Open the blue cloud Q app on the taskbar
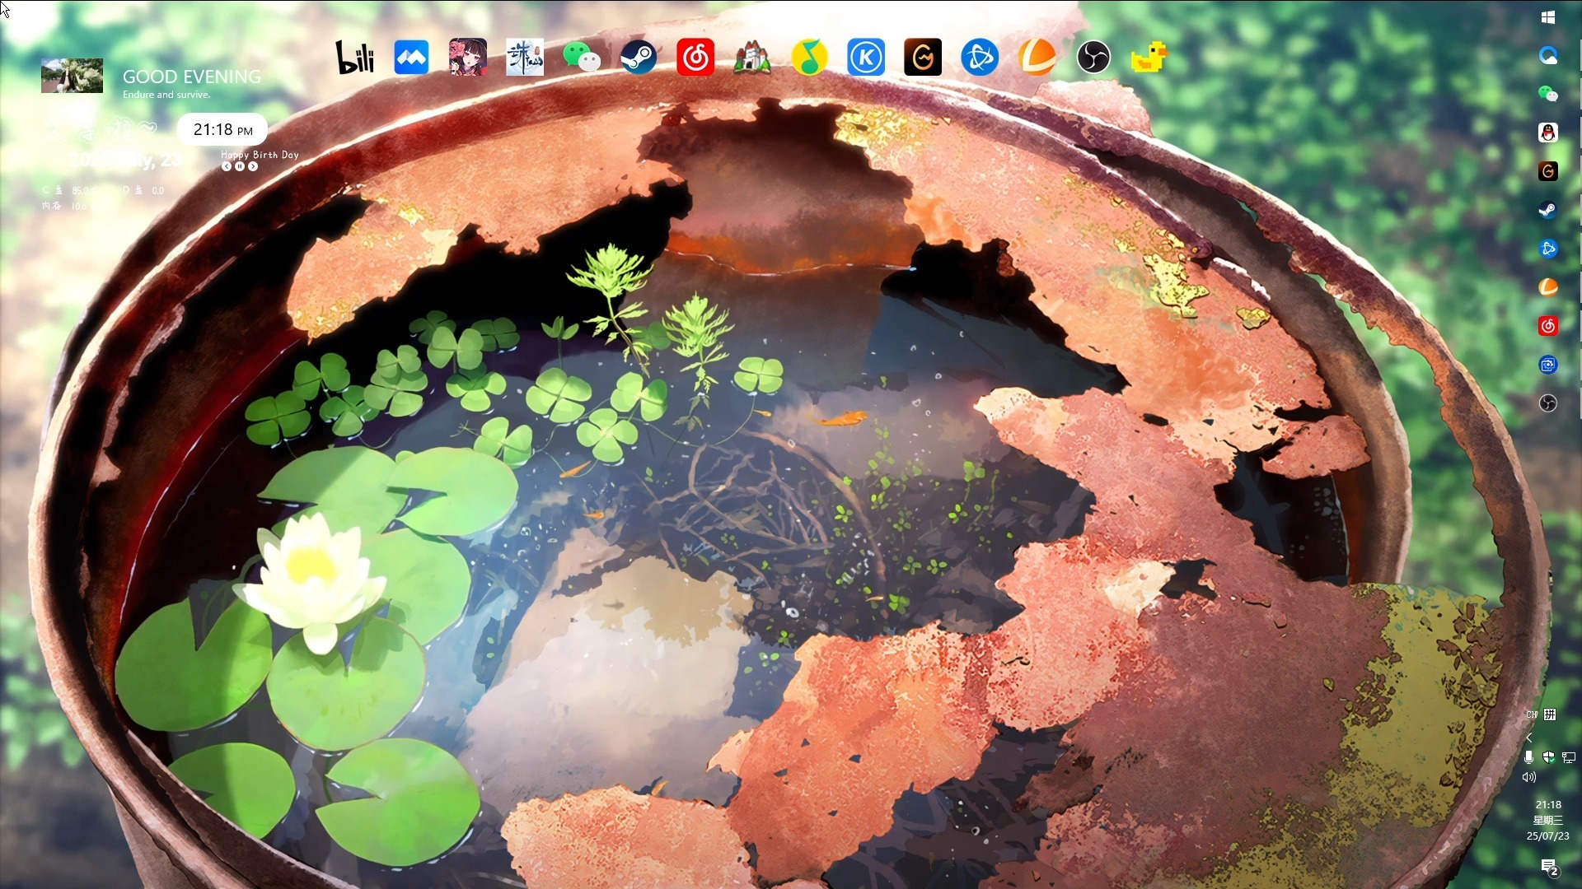Viewport: 1582px width, 889px height. pos(1548,55)
